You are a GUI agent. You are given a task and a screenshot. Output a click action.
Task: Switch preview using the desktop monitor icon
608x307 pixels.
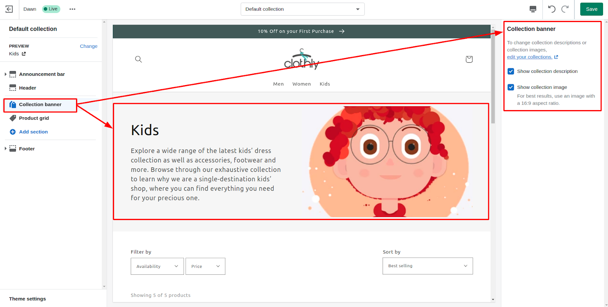click(533, 9)
